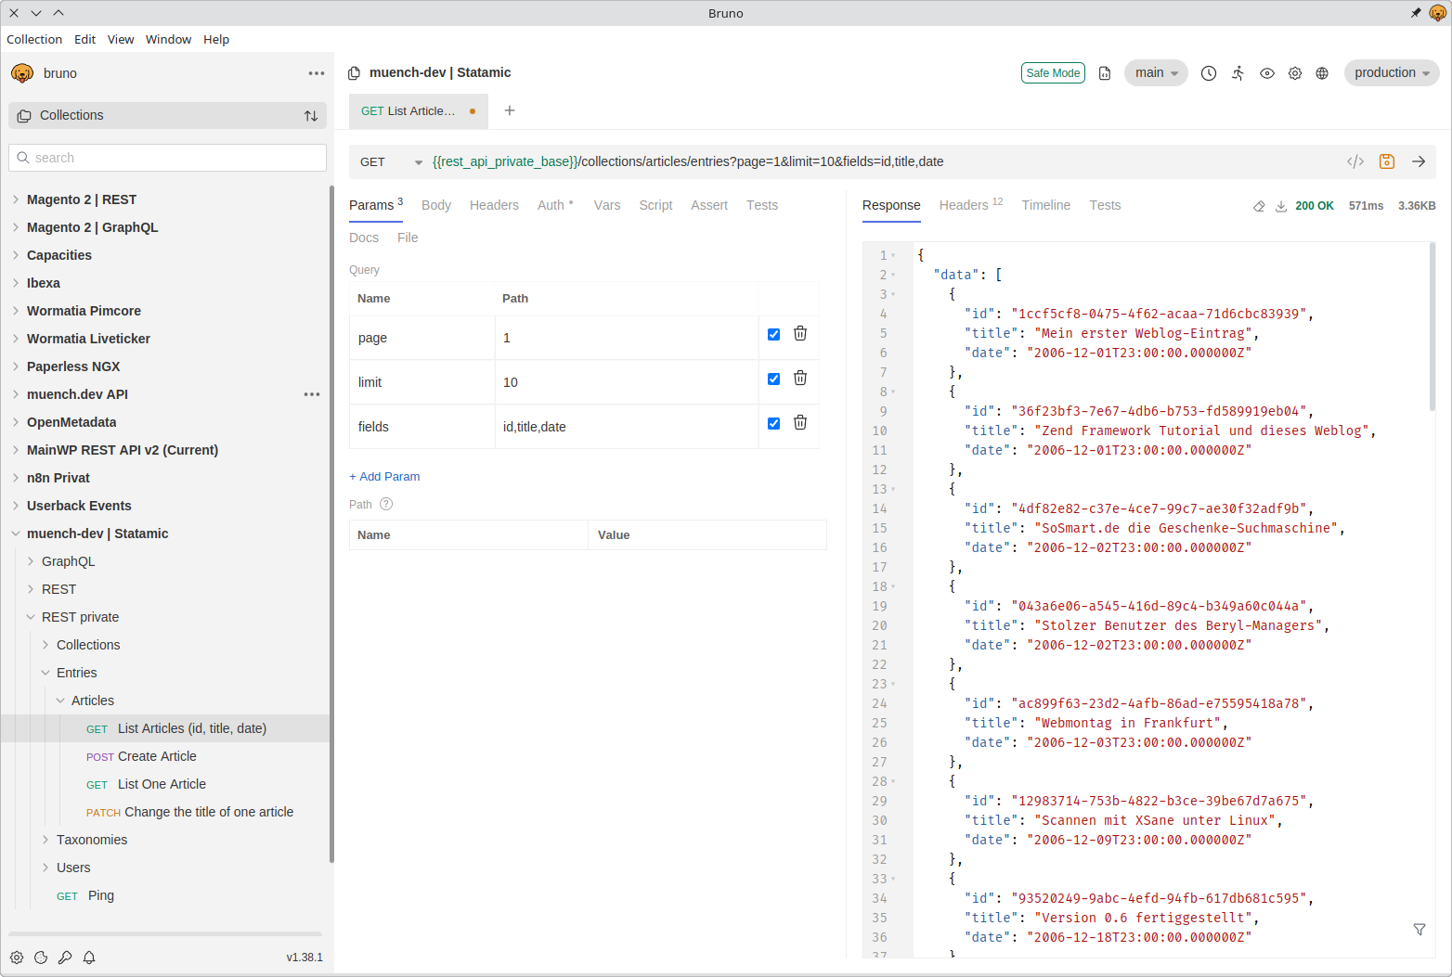Save the request using the disk icon
Image resolution: width=1452 pixels, height=977 pixels.
(1387, 161)
